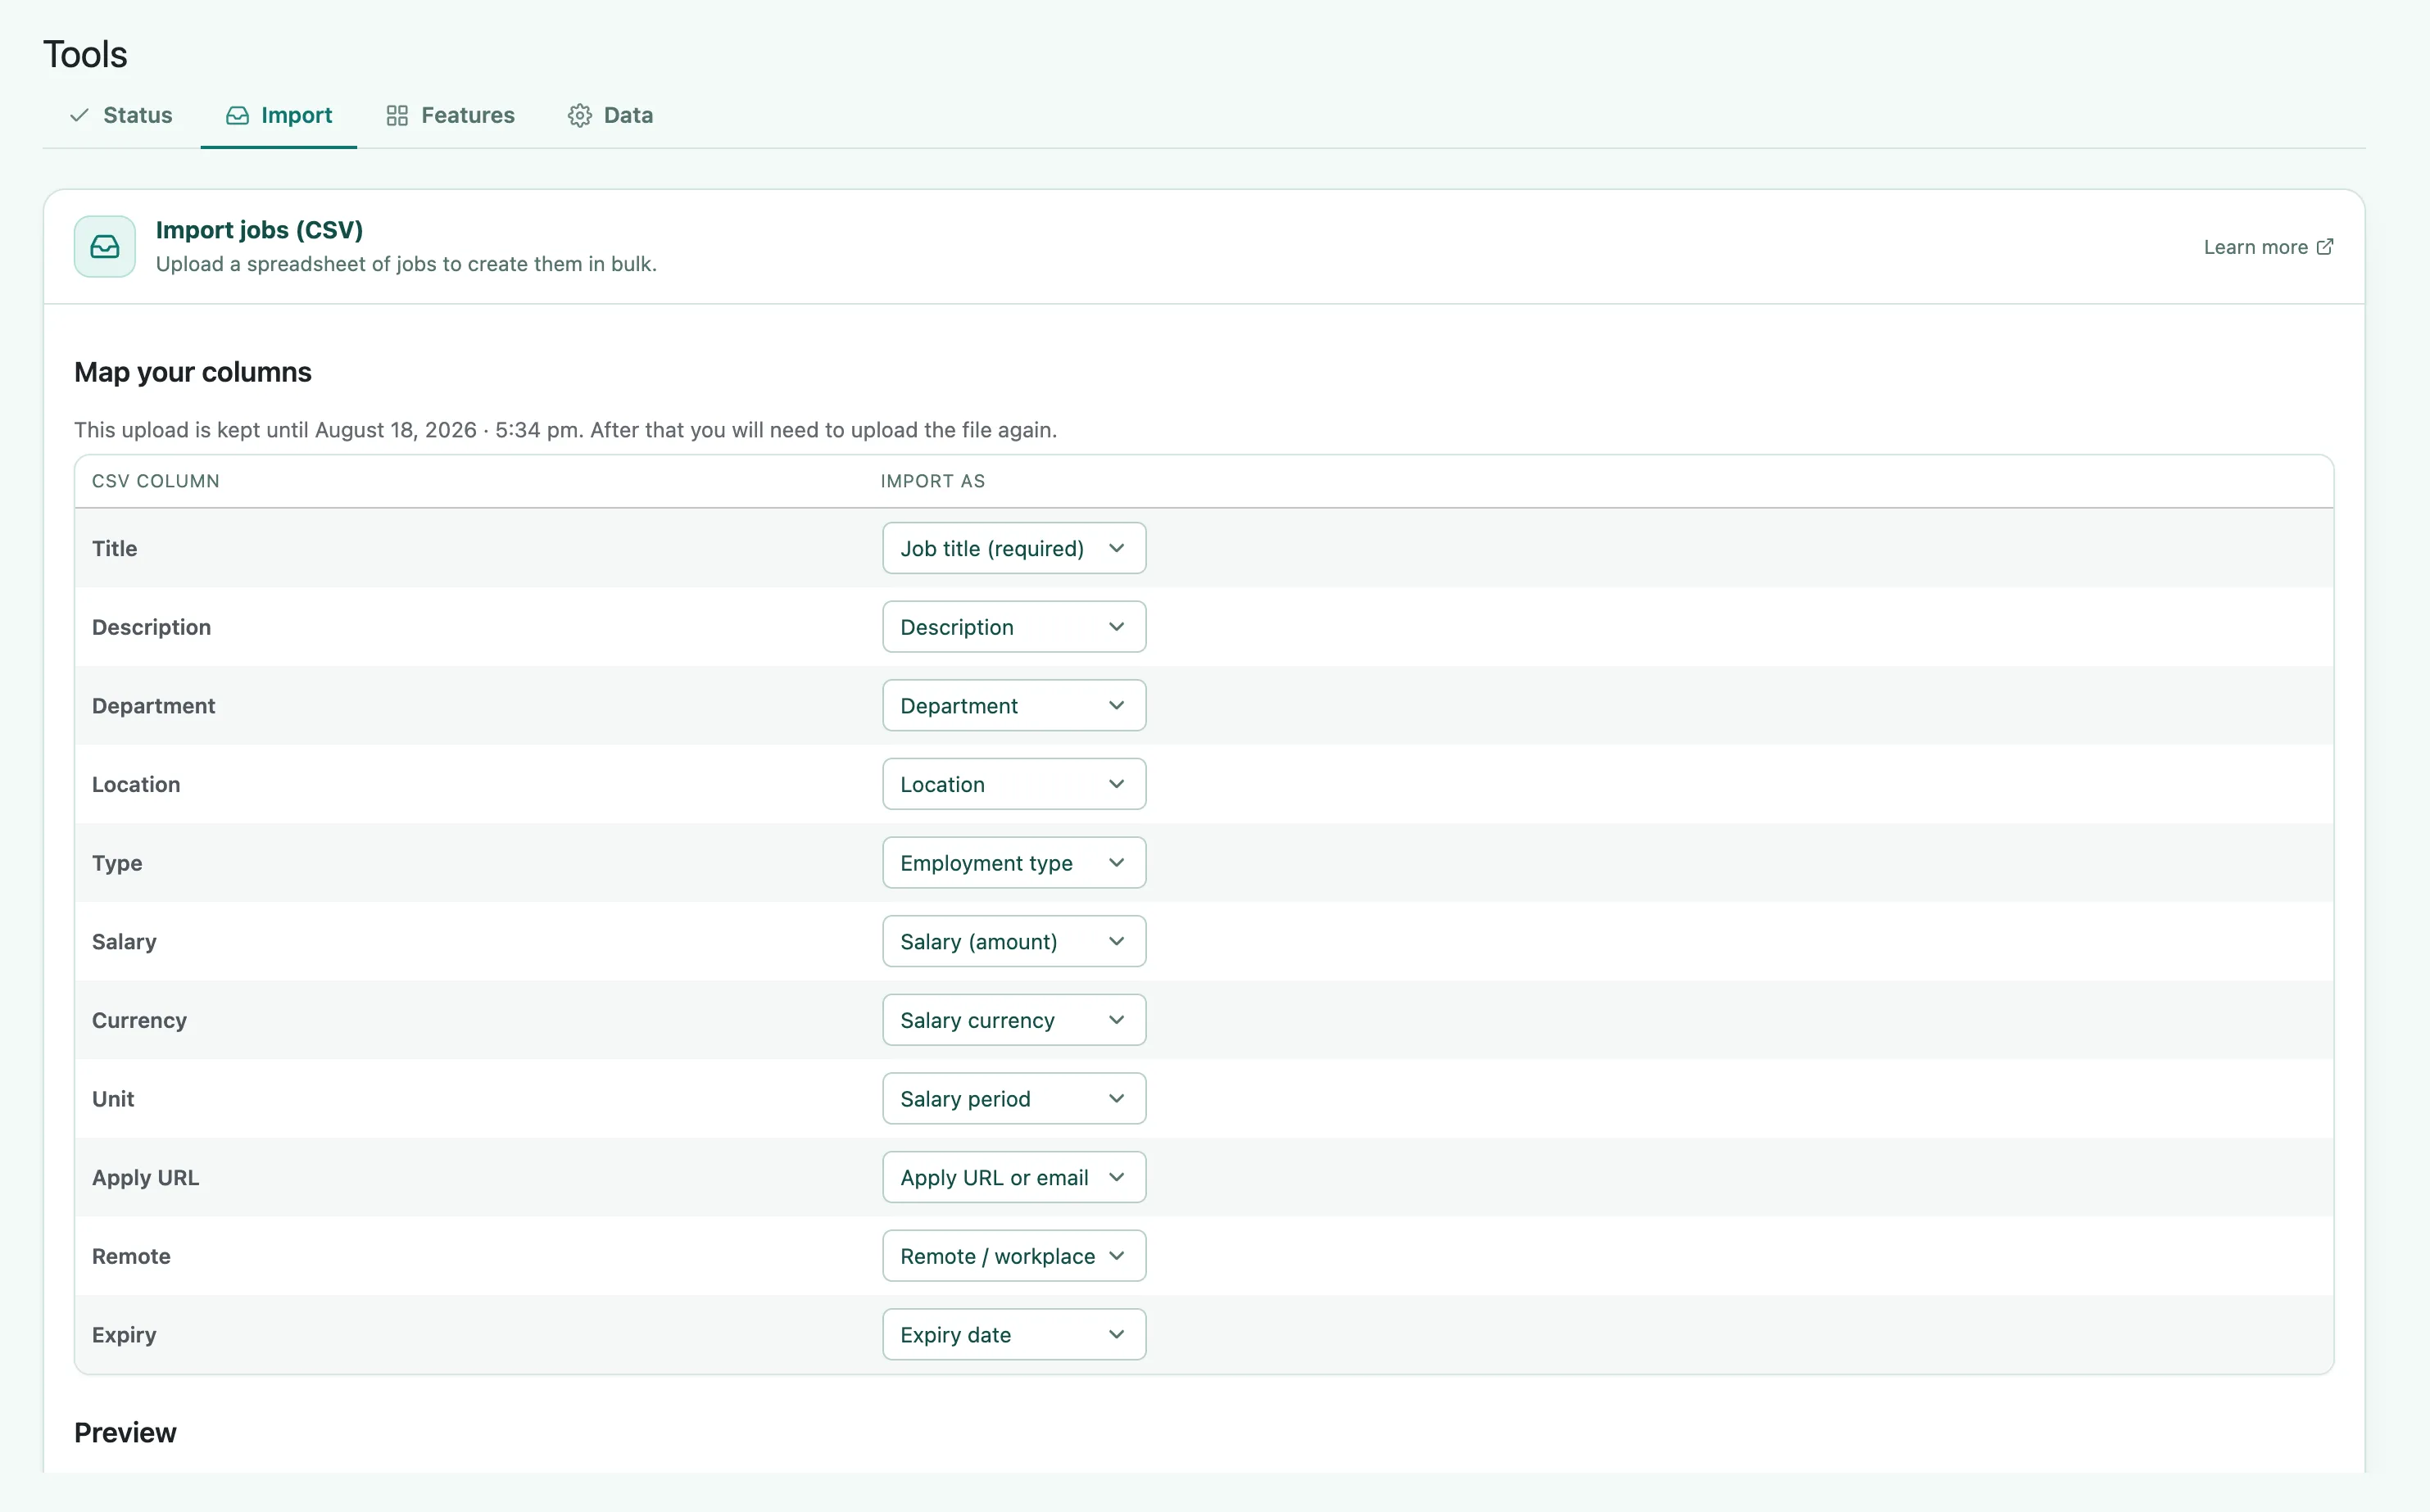This screenshot has width=2430, height=1512.
Task: Click the CSV COLUMN header
Action: click(156, 481)
